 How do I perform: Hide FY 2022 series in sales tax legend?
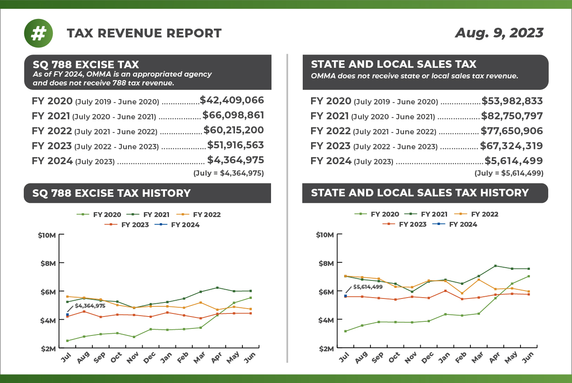tap(484, 214)
